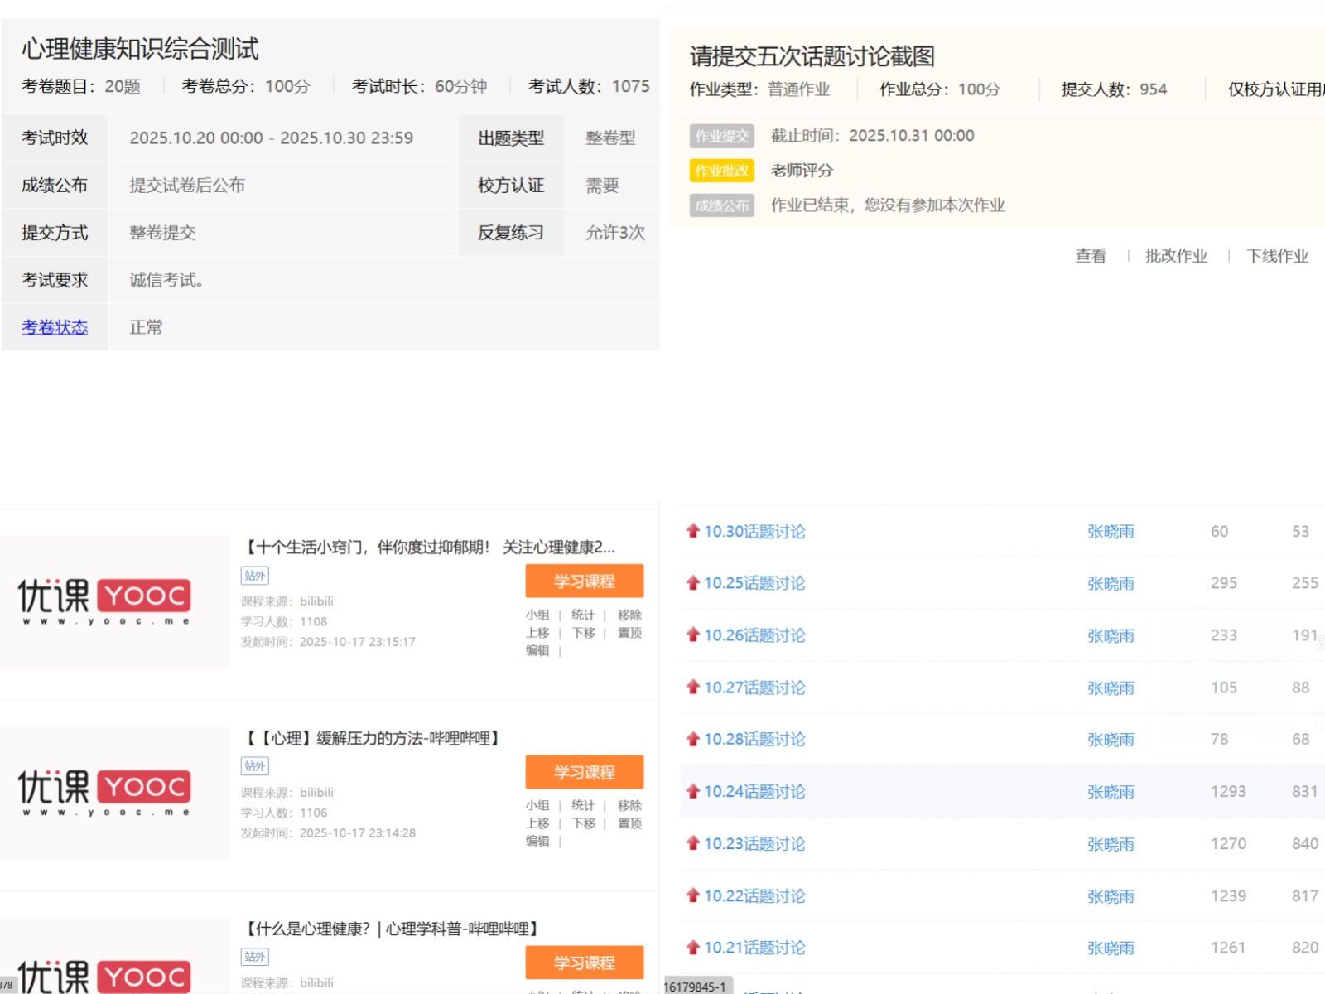Click the 站外 badge under 缓解压力的方法 course
The height and width of the screenshot is (994, 1325).
(255, 766)
